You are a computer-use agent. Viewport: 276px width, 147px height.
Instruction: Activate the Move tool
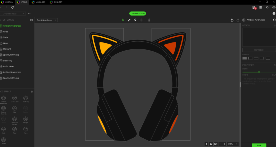(x=141, y=20)
